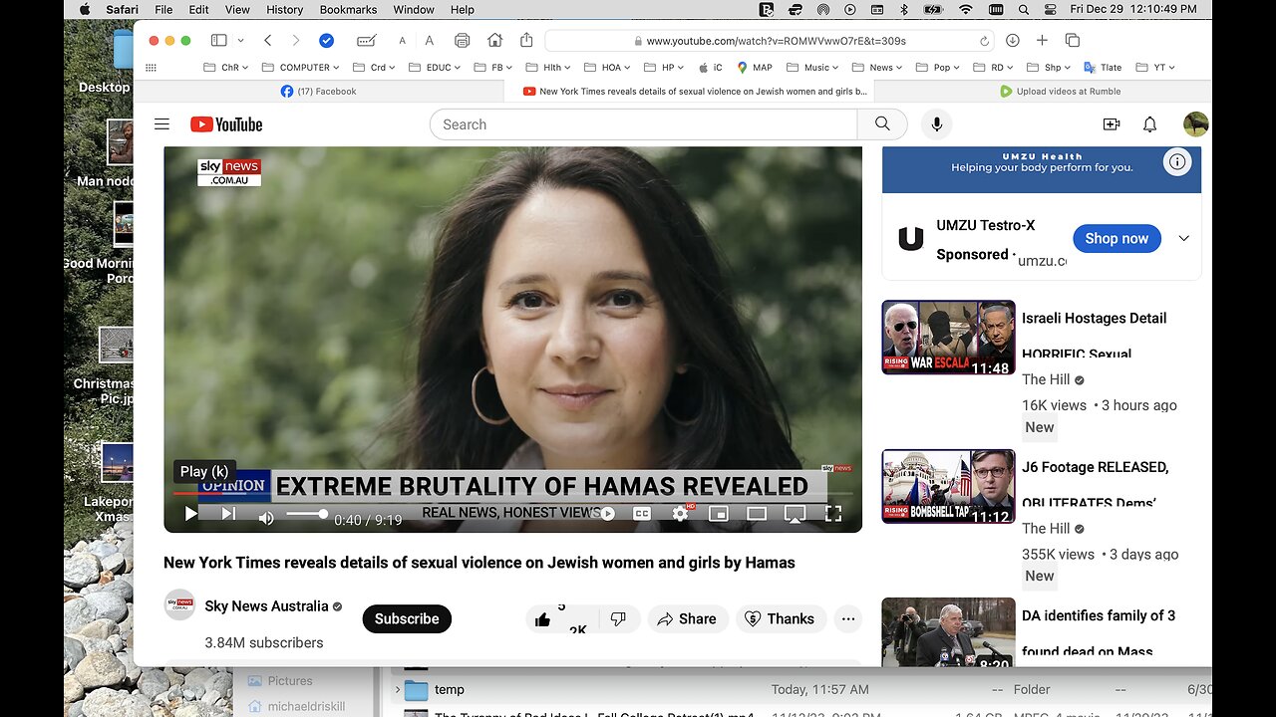The width and height of the screenshot is (1276, 717).
Task: Open more actions ellipsis menu
Action: [x=848, y=618]
